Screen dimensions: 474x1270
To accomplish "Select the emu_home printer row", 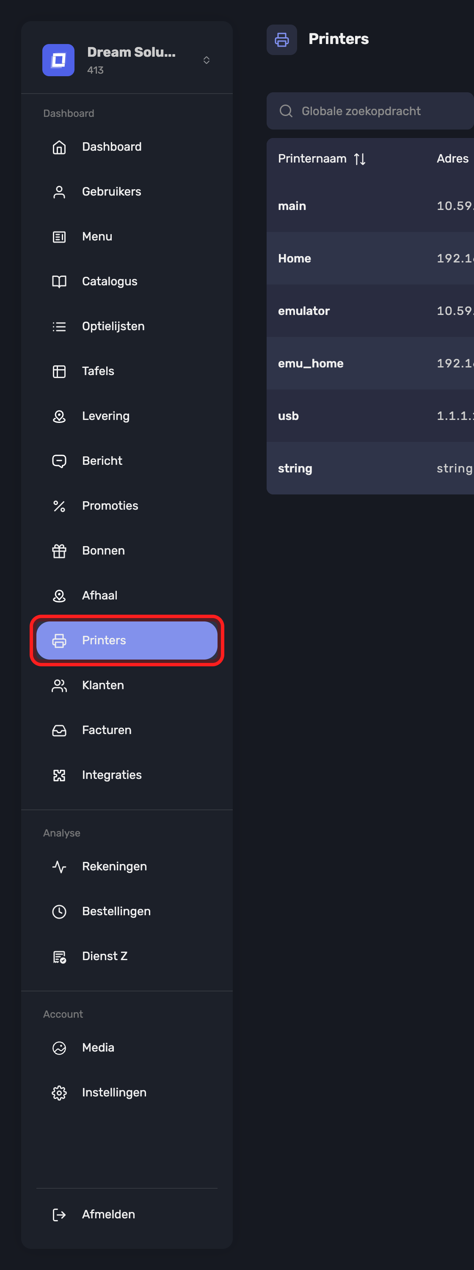I will [370, 363].
